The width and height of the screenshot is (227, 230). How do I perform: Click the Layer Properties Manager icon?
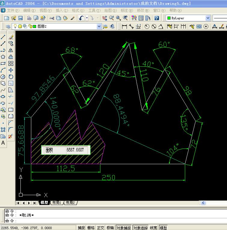[x=8, y=26]
